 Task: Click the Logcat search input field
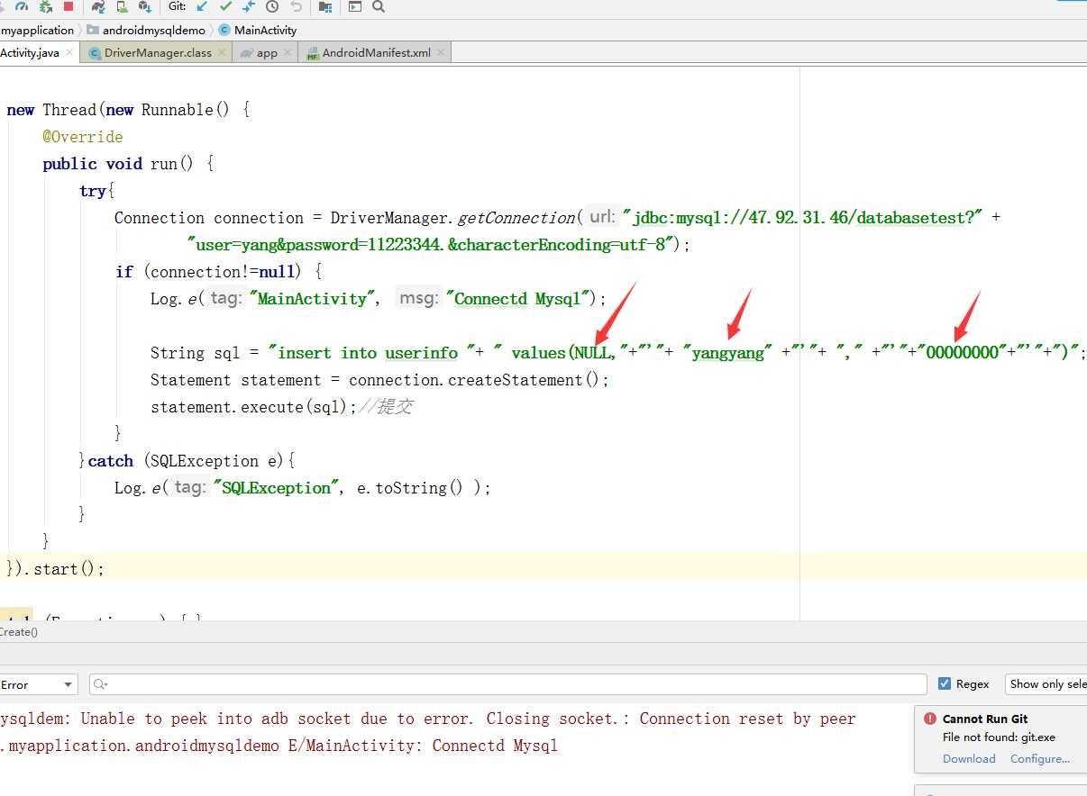pyautogui.click(x=508, y=684)
